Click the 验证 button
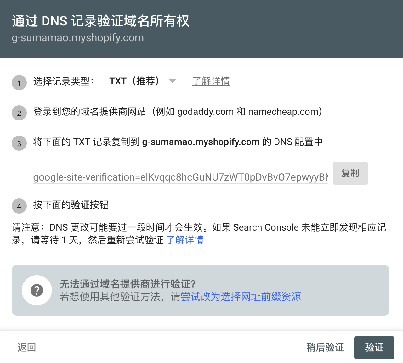 [374, 348]
